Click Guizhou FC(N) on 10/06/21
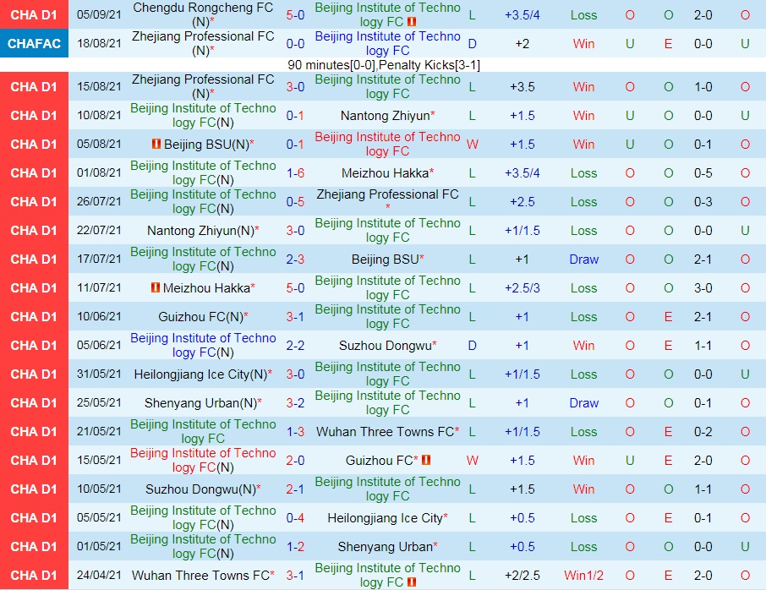The height and width of the screenshot is (590, 766). 201,317
